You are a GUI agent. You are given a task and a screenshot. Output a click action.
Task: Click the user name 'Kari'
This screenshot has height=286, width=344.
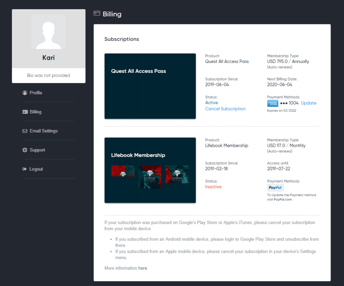tap(49, 58)
